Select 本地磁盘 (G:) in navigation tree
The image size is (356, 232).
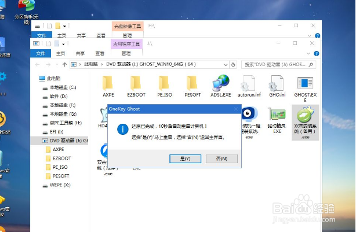tap(63, 114)
